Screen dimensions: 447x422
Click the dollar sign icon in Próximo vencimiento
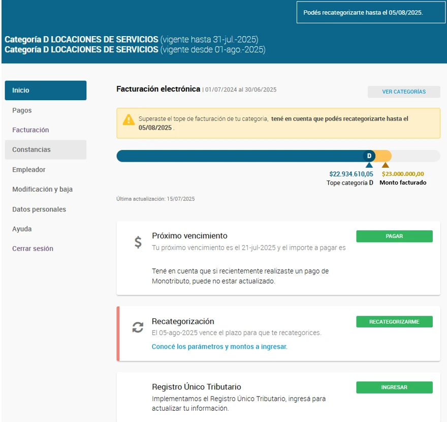pyautogui.click(x=138, y=243)
